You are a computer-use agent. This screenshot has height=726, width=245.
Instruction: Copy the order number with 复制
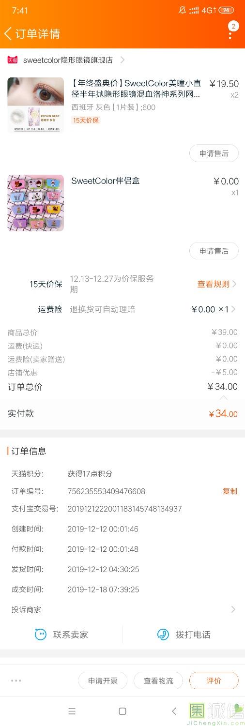click(x=230, y=491)
